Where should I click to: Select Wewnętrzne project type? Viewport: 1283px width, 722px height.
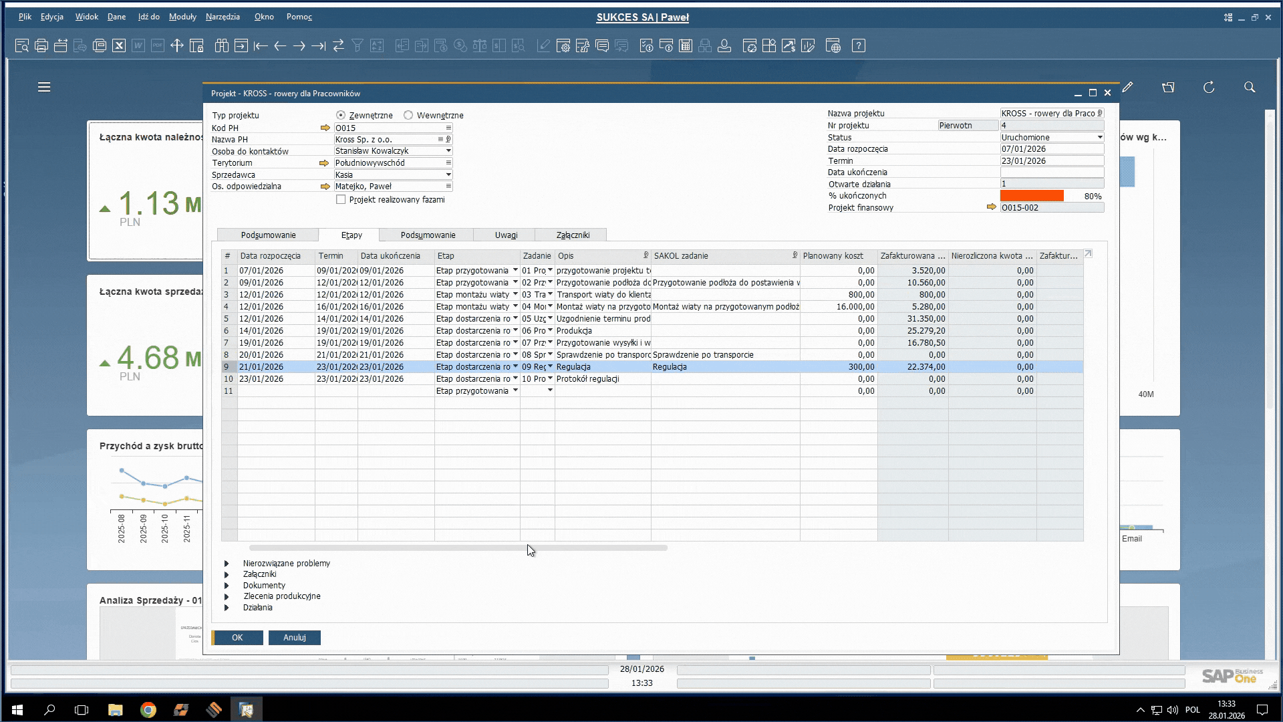pos(408,115)
